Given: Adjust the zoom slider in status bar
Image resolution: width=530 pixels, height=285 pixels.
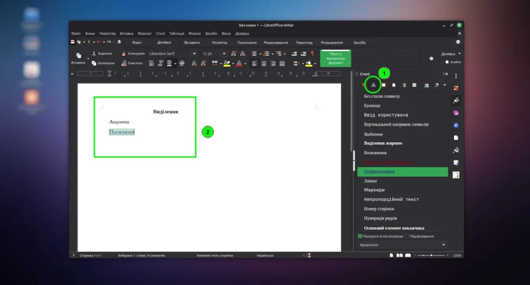Looking at the screenshot, I should coord(431,256).
